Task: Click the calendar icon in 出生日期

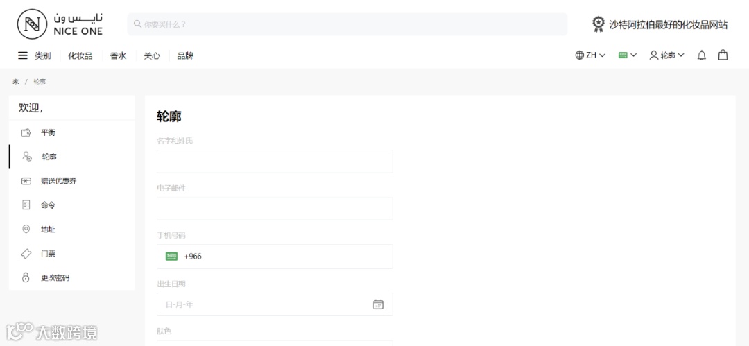Action: pos(378,304)
